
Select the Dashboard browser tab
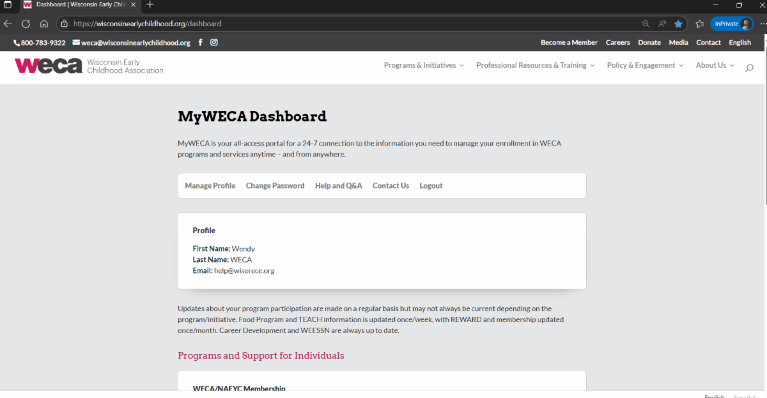click(80, 4)
